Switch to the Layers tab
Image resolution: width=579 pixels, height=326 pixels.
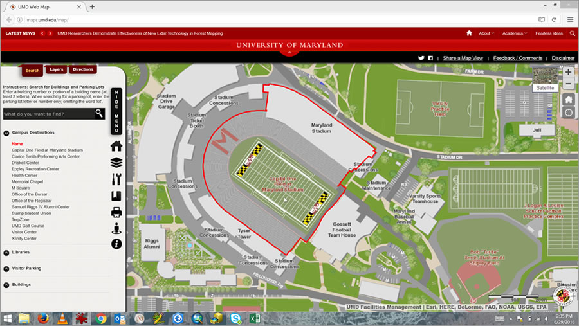(57, 69)
